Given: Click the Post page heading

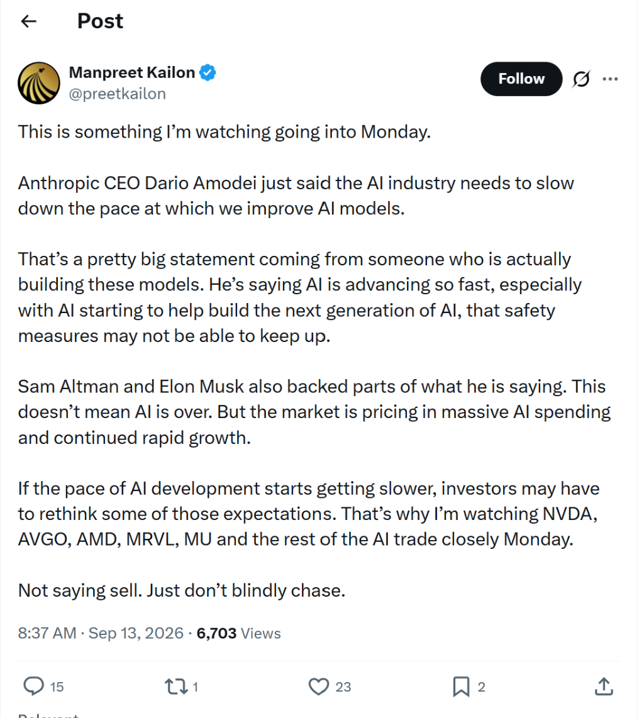Looking at the screenshot, I should point(100,21).
